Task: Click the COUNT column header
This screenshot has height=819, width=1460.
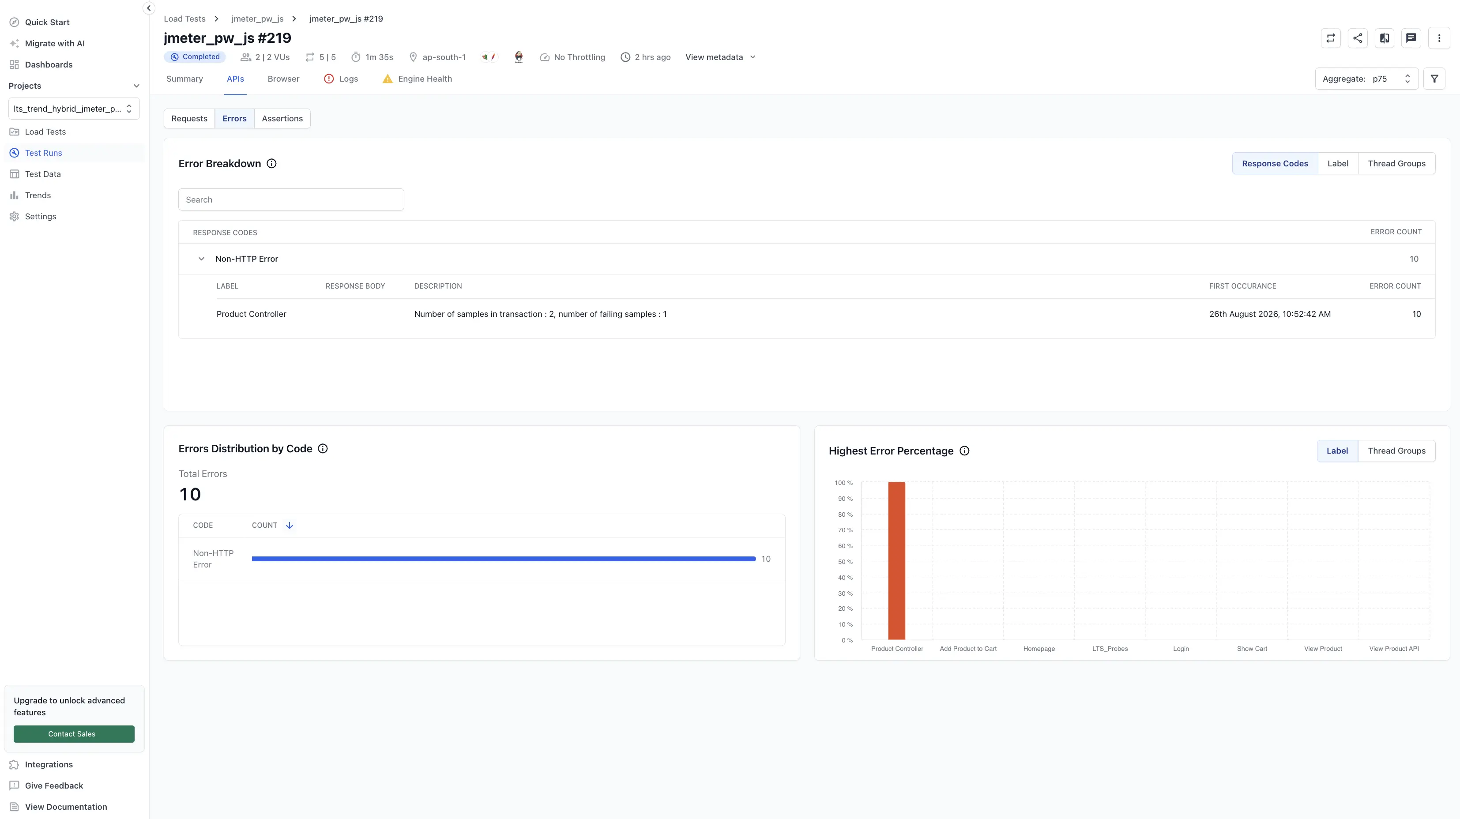Action: pyautogui.click(x=264, y=526)
